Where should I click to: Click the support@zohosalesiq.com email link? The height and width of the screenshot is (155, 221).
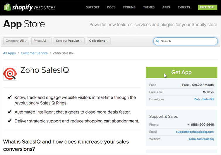coord(195,132)
